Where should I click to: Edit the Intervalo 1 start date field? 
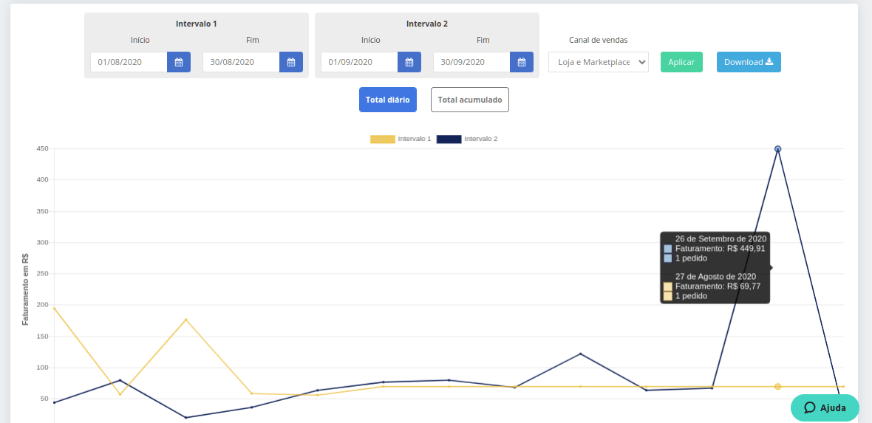pyautogui.click(x=129, y=62)
